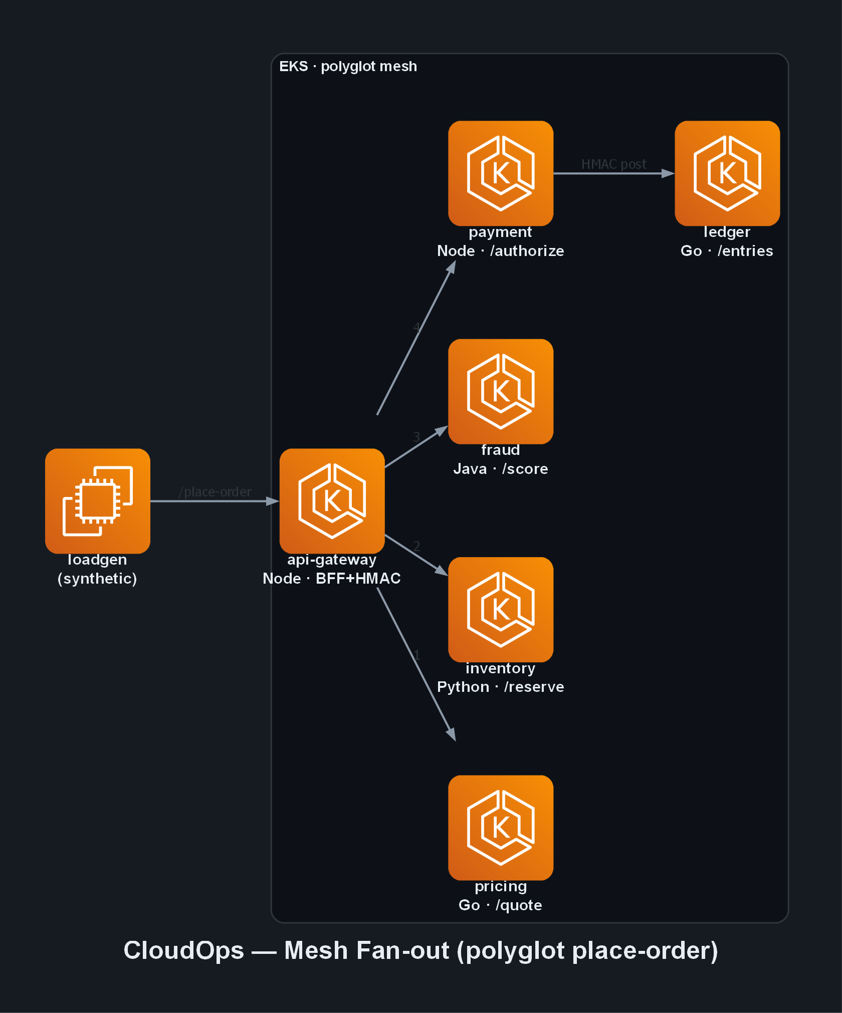Select the inventory service icon
This screenshot has width=842, height=1013.
[501, 610]
